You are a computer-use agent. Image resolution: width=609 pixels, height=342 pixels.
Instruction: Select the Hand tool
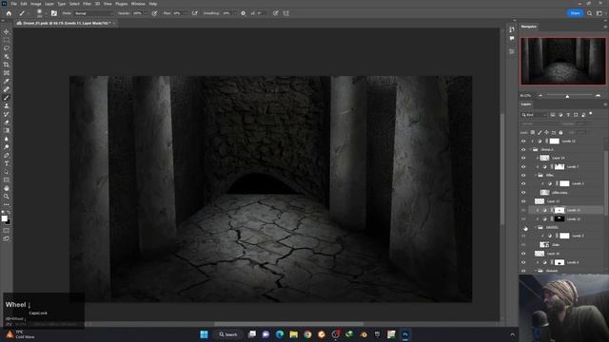[x=7, y=188]
